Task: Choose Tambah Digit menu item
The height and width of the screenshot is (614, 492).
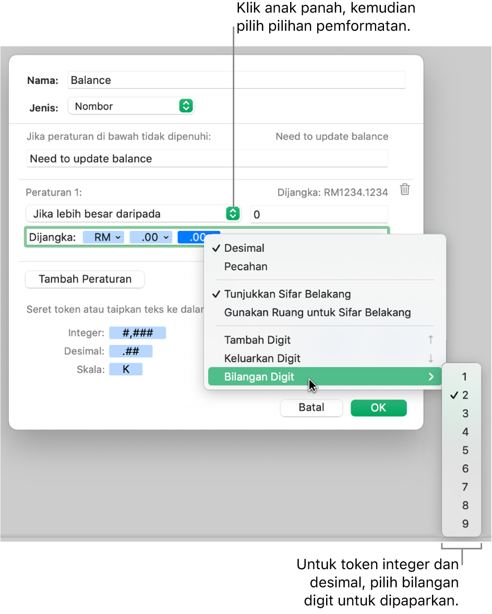Action: coord(325,340)
